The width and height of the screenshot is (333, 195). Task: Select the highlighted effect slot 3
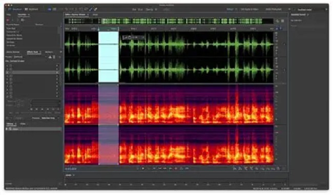tap(32, 73)
